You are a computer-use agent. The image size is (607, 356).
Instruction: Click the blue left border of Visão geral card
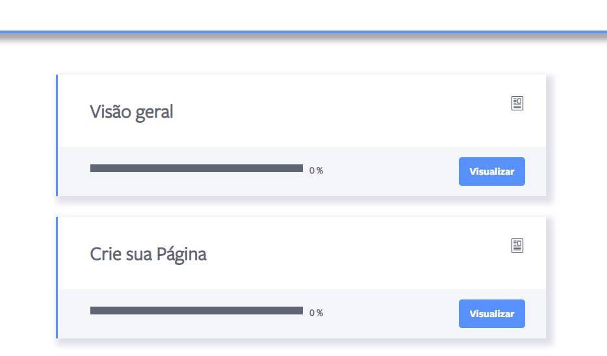click(x=57, y=135)
